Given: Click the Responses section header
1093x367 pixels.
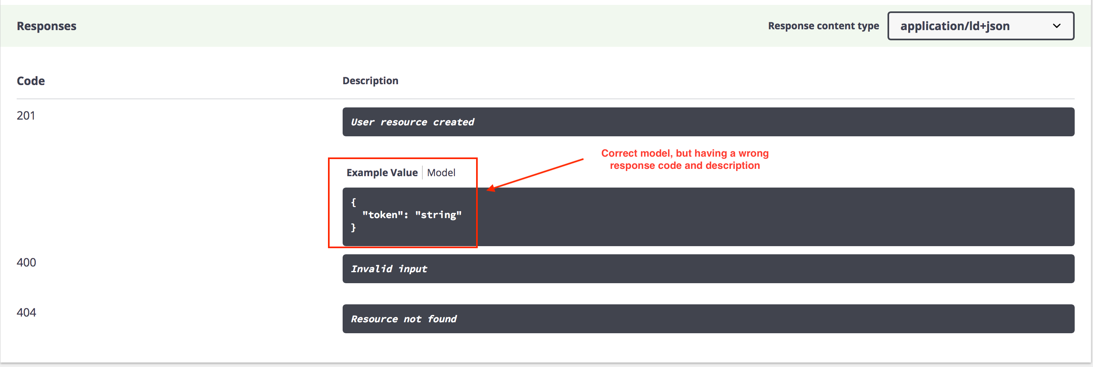Looking at the screenshot, I should [x=47, y=26].
